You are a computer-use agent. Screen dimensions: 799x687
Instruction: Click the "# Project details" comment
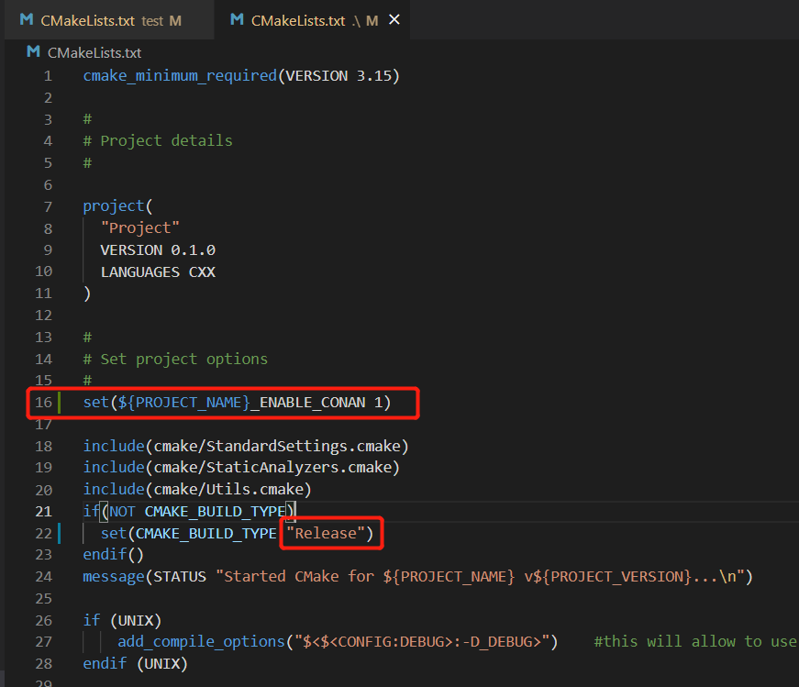tap(158, 140)
